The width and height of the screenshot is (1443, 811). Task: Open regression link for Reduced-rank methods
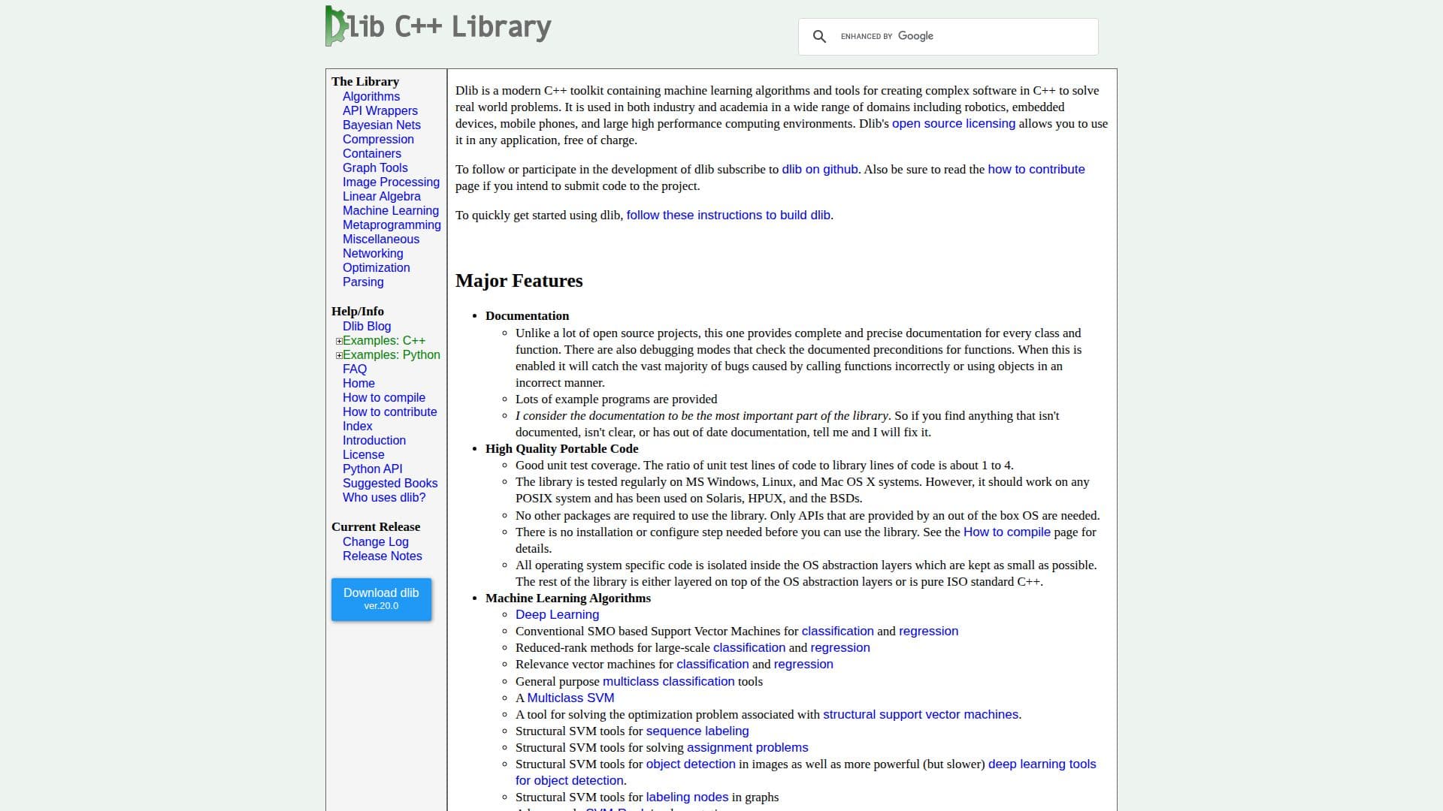(x=839, y=647)
